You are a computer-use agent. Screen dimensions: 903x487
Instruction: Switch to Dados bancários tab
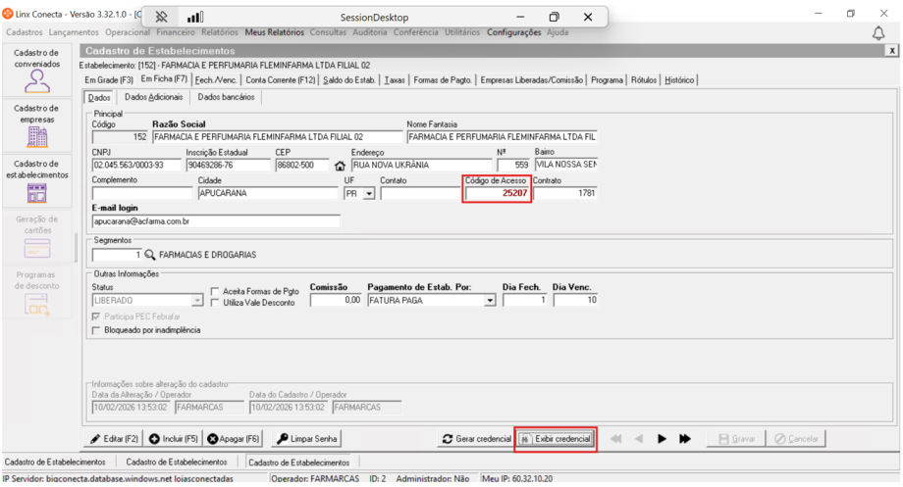(x=227, y=98)
